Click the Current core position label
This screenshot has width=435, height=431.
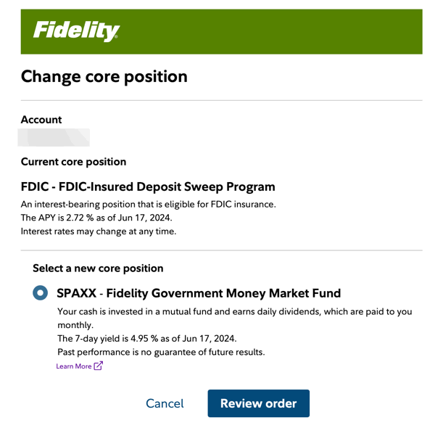tap(73, 161)
